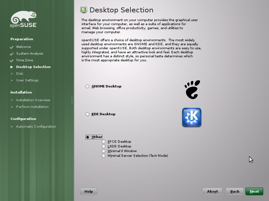Screen dimensions: 269x201
Task: Select Minimal Server Selection (Text Mode)
Action: 104,155
